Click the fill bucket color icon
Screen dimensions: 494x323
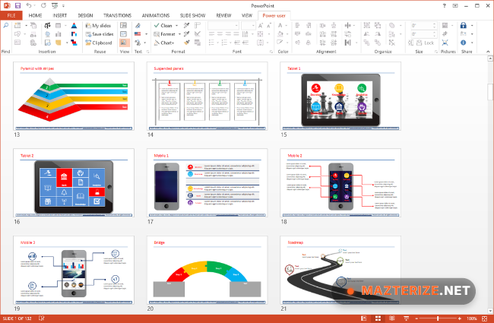pos(280,34)
